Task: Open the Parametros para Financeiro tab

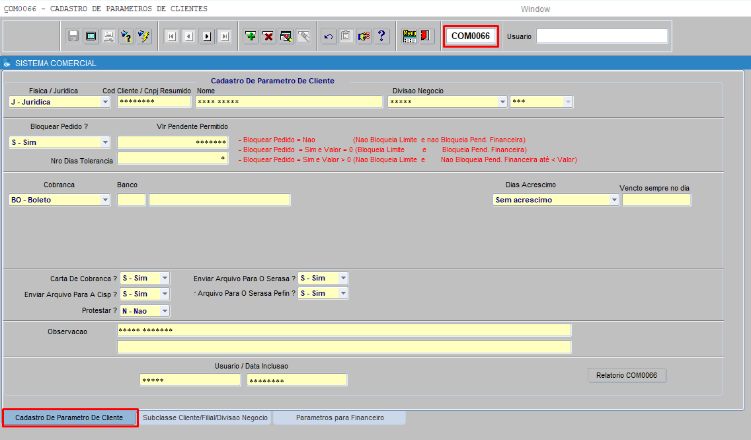Action: click(339, 418)
